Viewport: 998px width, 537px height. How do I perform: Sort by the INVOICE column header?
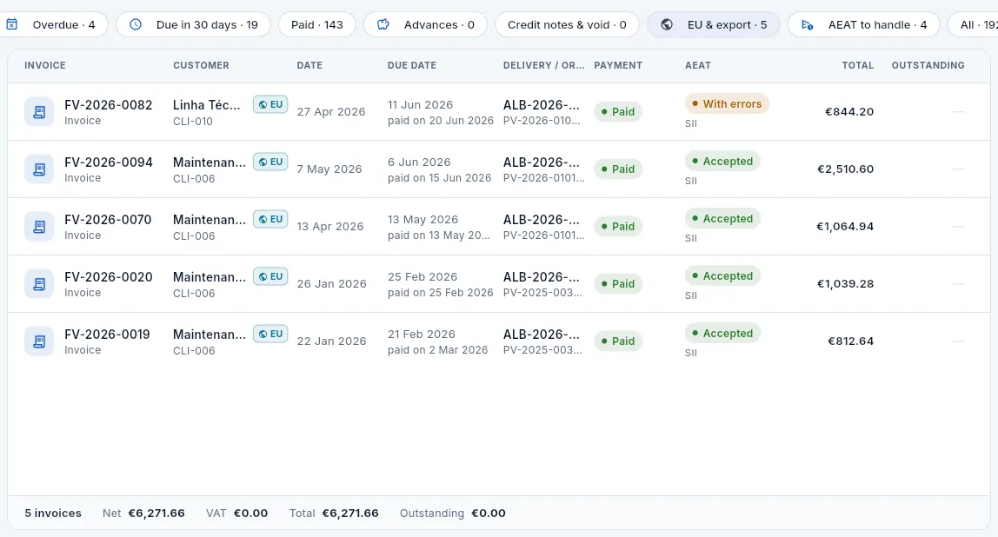point(45,65)
